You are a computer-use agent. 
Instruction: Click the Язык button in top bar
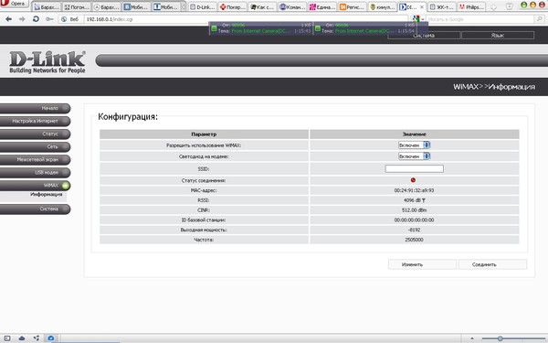498,36
